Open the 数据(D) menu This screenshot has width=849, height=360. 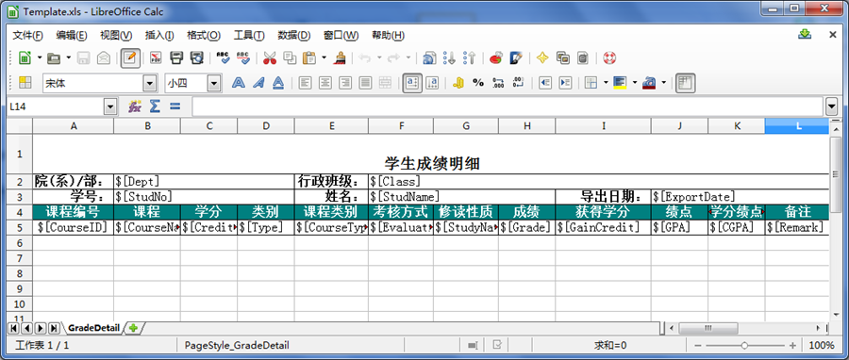point(294,35)
